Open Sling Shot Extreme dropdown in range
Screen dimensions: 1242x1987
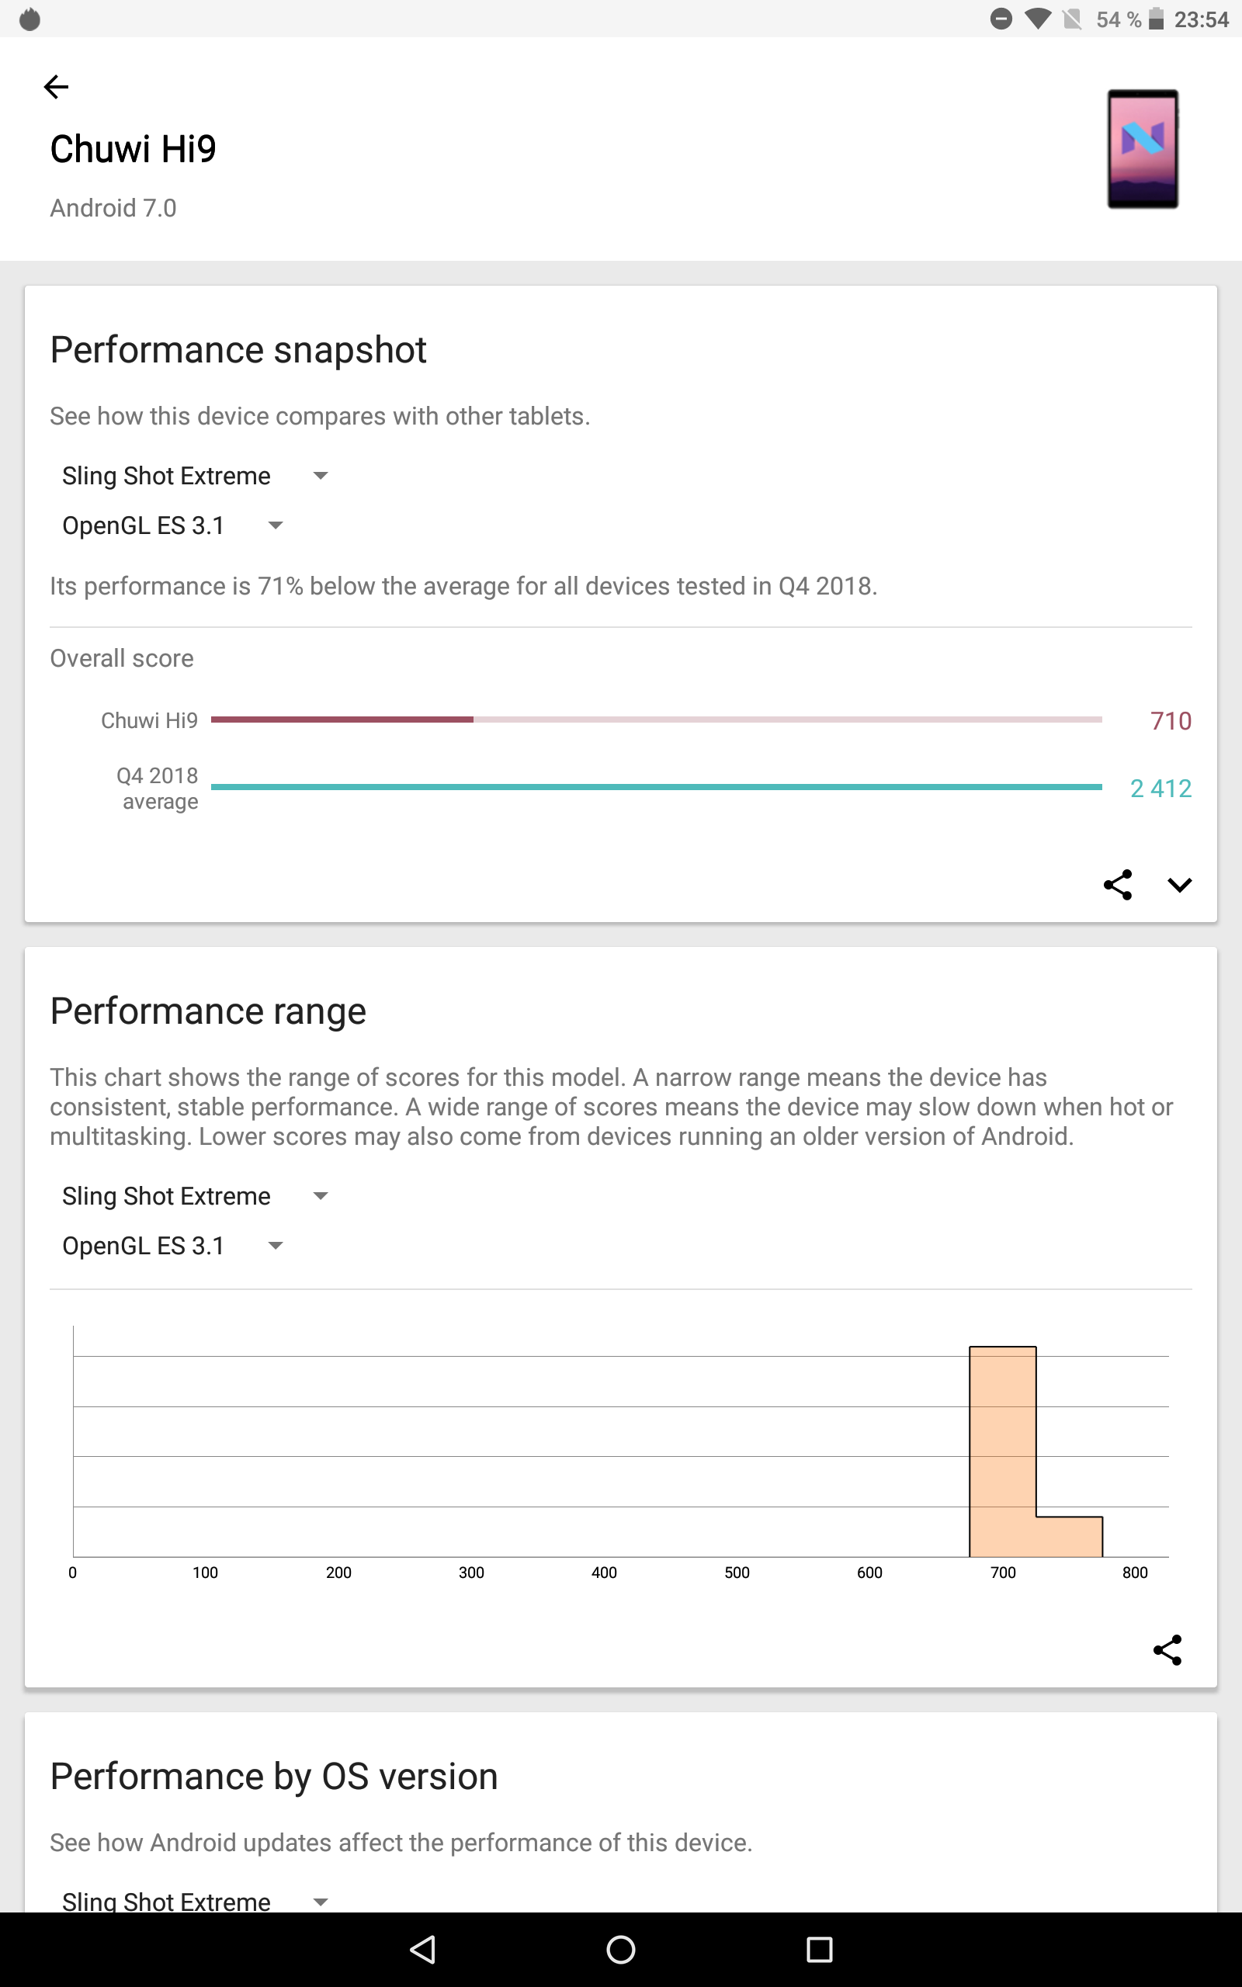pyautogui.click(x=195, y=1196)
